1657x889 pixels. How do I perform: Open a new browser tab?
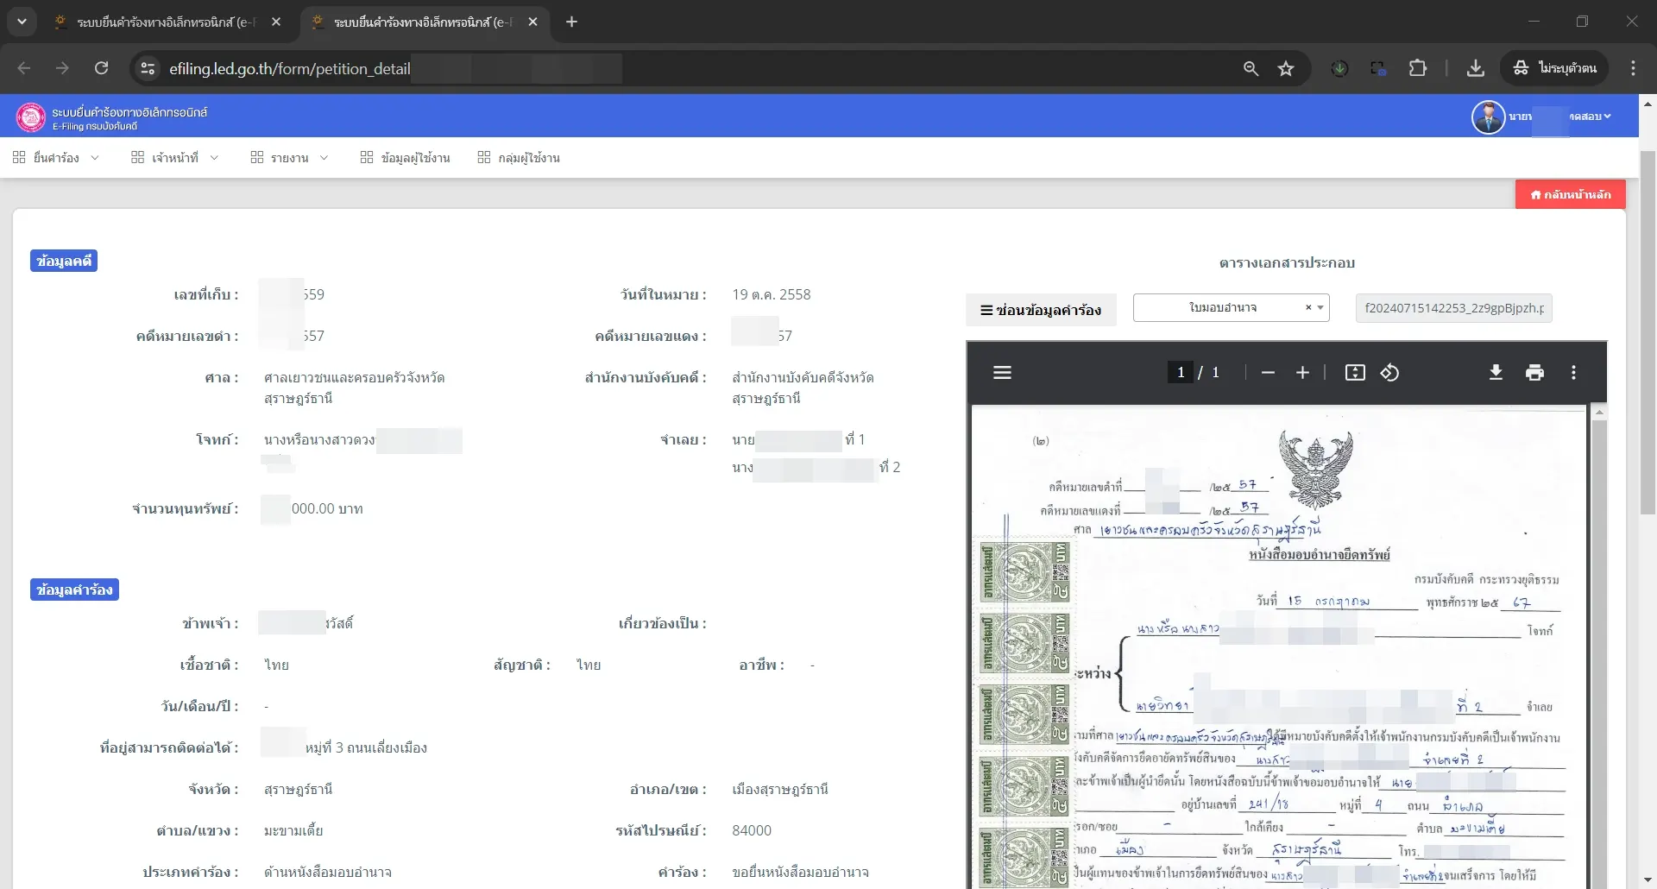point(571,22)
